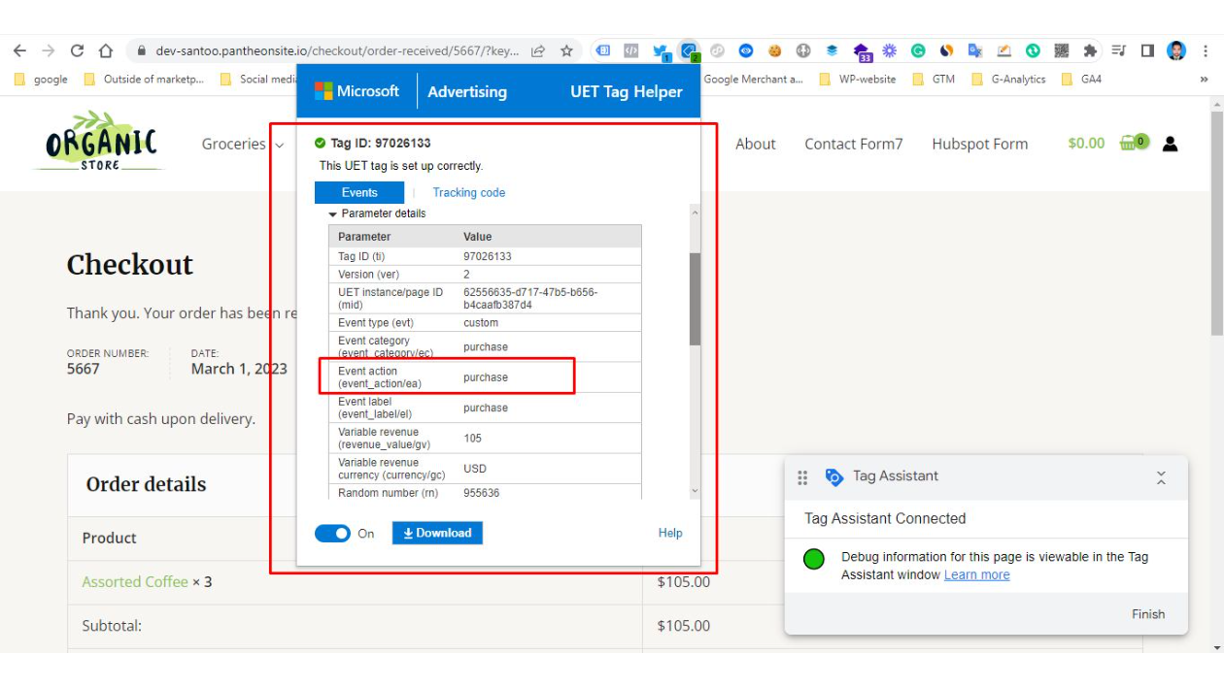The height and width of the screenshot is (687, 1224).
Task: Open the Twitter extension icon in toolbar
Action: (x=661, y=51)
